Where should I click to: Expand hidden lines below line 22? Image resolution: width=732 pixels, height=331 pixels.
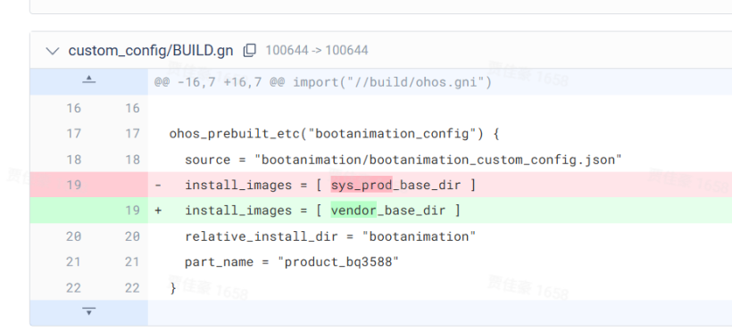[88, 311]
